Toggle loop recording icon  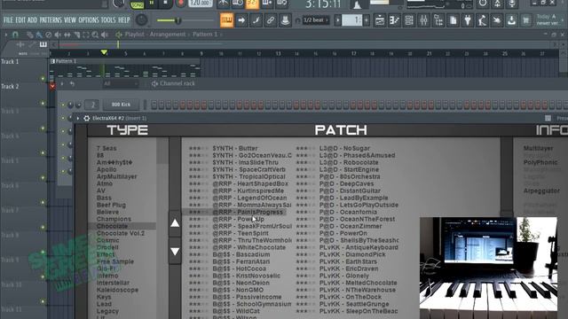click(281, 4)
